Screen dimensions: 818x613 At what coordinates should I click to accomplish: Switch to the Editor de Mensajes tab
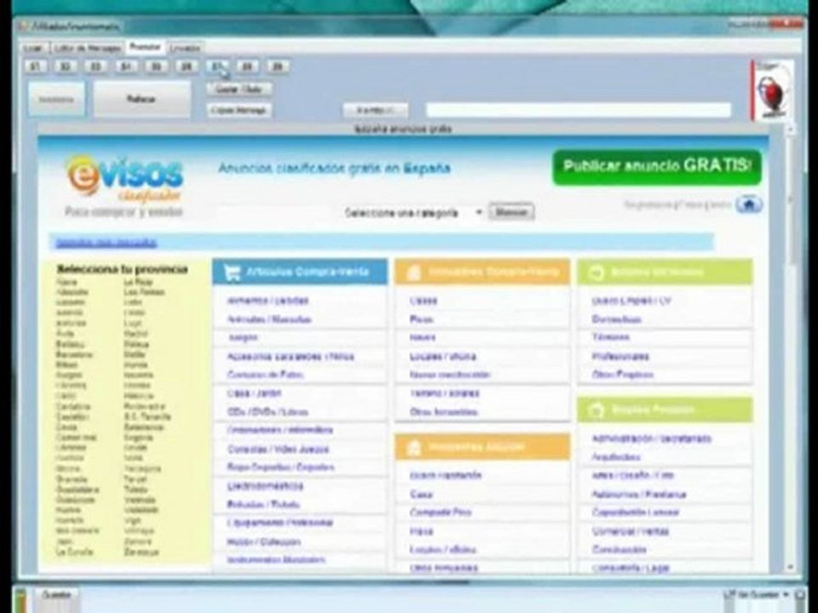(88, 48)
